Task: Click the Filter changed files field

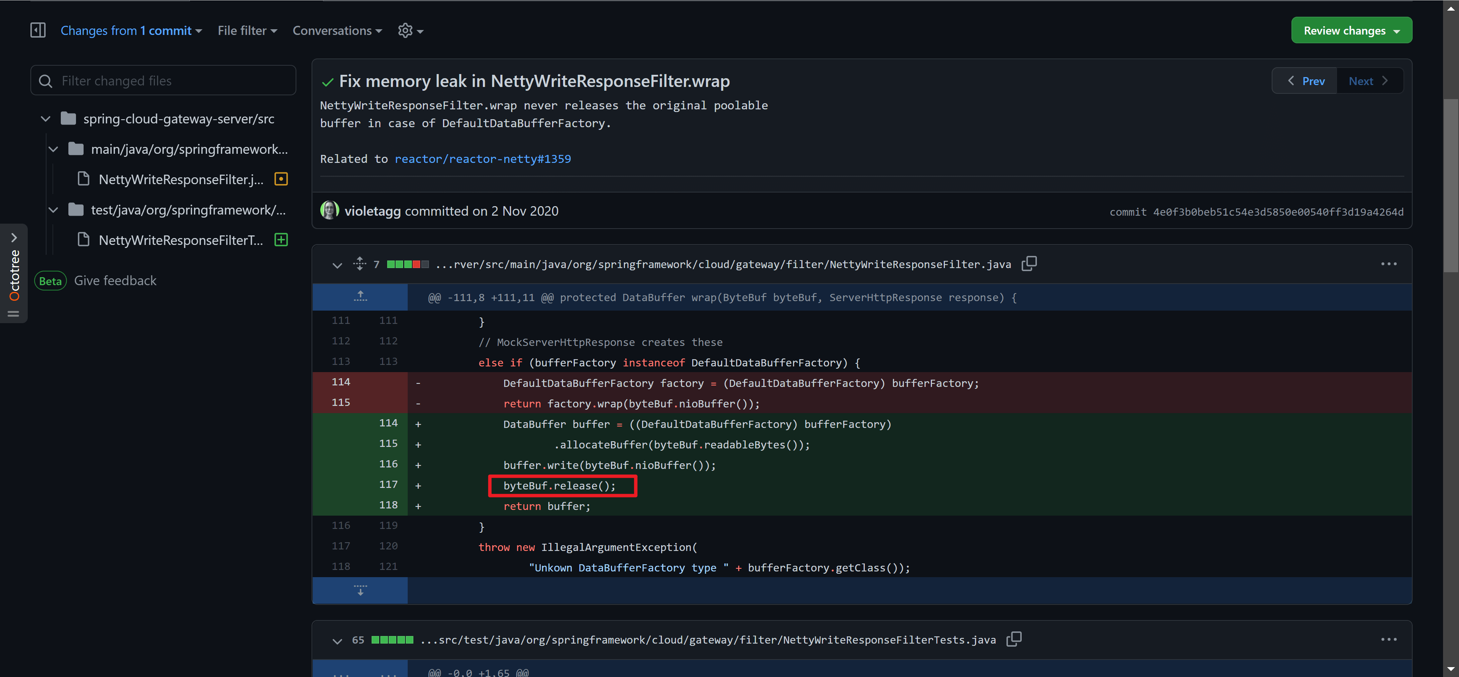Action: [x=163, y=81]
